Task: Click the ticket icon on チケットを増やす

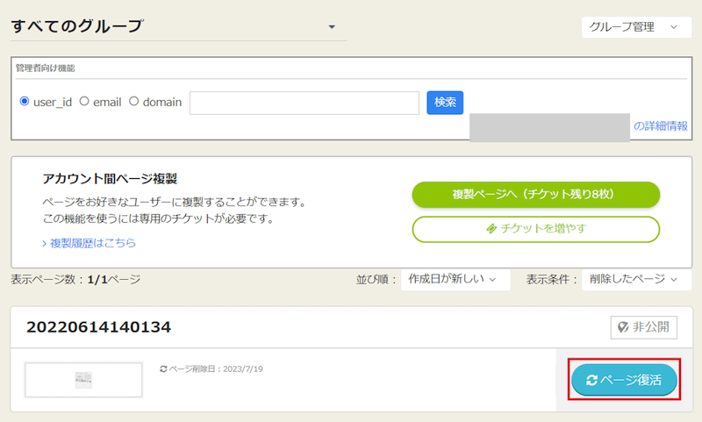Action: click(x=491, y=228)
